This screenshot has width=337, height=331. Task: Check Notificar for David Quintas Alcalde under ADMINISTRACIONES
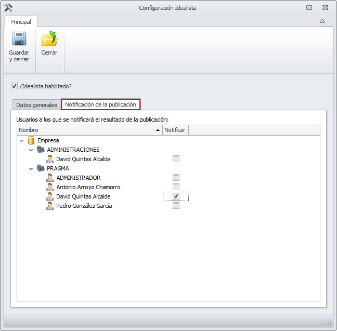pyautogui.click(x=176, y=159)
